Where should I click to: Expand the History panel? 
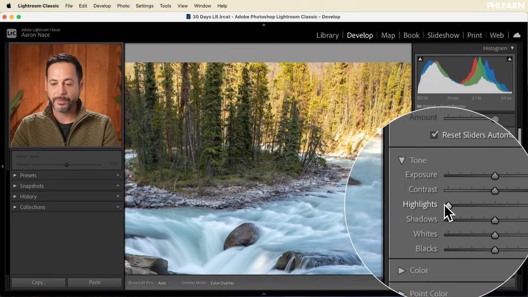click(x=15, y=196)
